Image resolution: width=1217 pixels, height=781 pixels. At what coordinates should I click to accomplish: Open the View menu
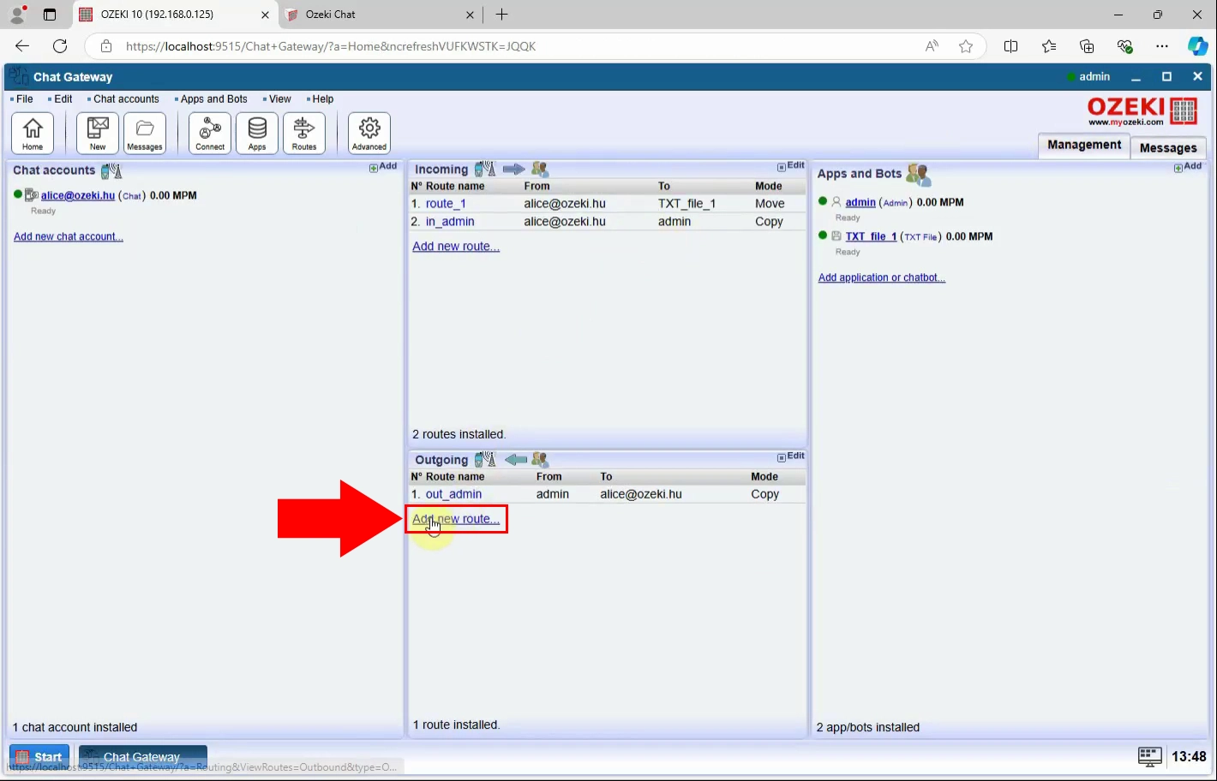click(279, 99)
